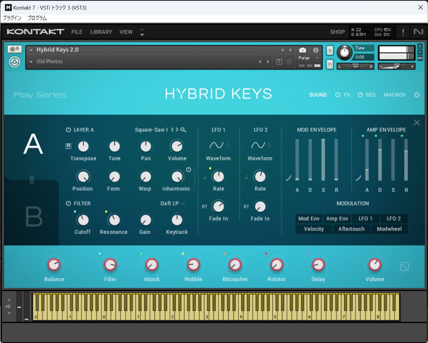Select Layer B
Viewport: 428px width, 343px height.
pos(34,217)
